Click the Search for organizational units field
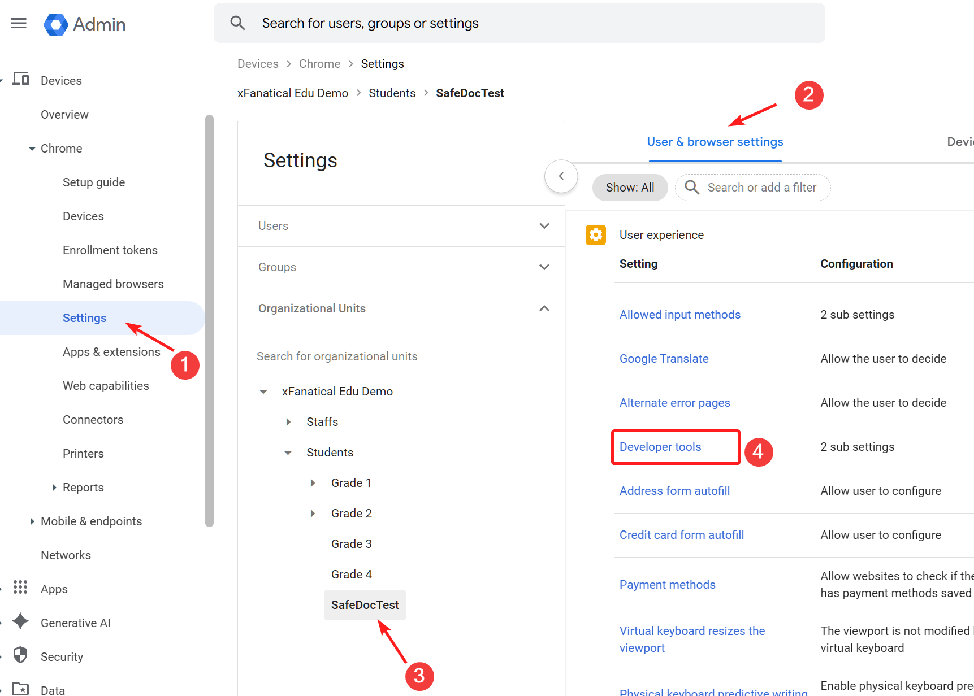The image size is (974, 696). [x=400, y=356]
